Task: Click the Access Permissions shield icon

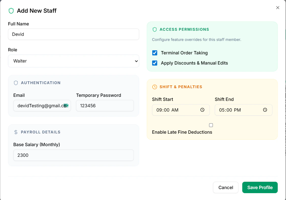Action: 155,29
